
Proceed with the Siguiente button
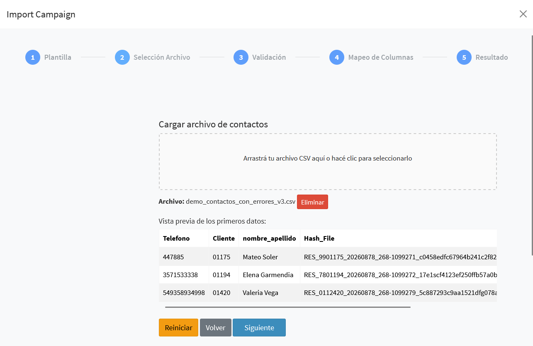(259, 327)
